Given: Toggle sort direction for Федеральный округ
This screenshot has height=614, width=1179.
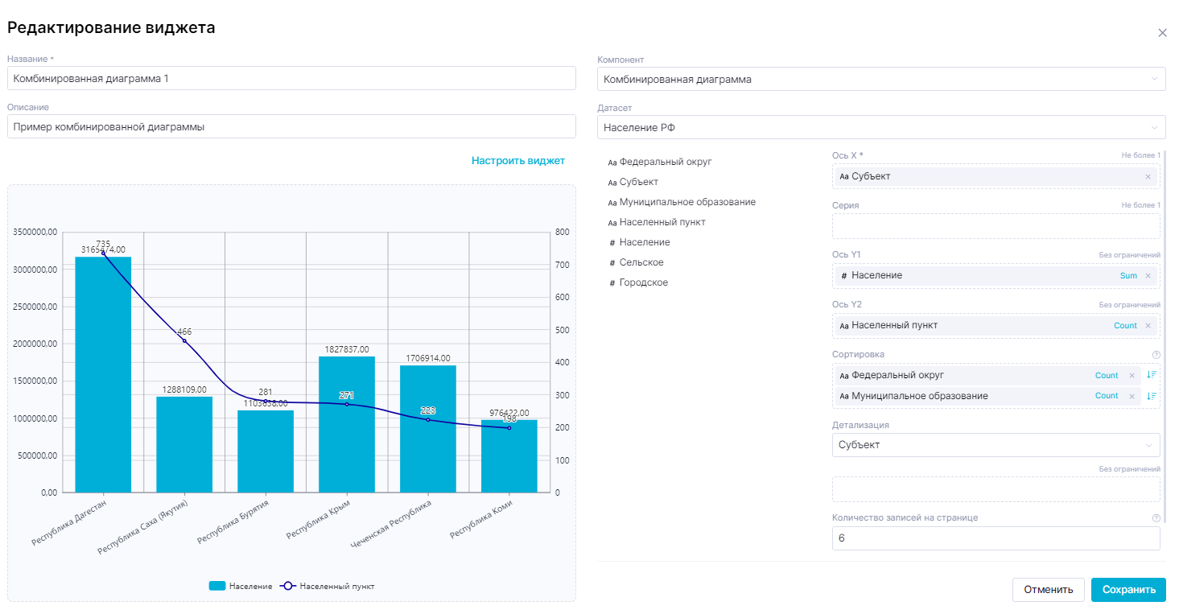Looking at the screenshot, I should point(1152,376).
